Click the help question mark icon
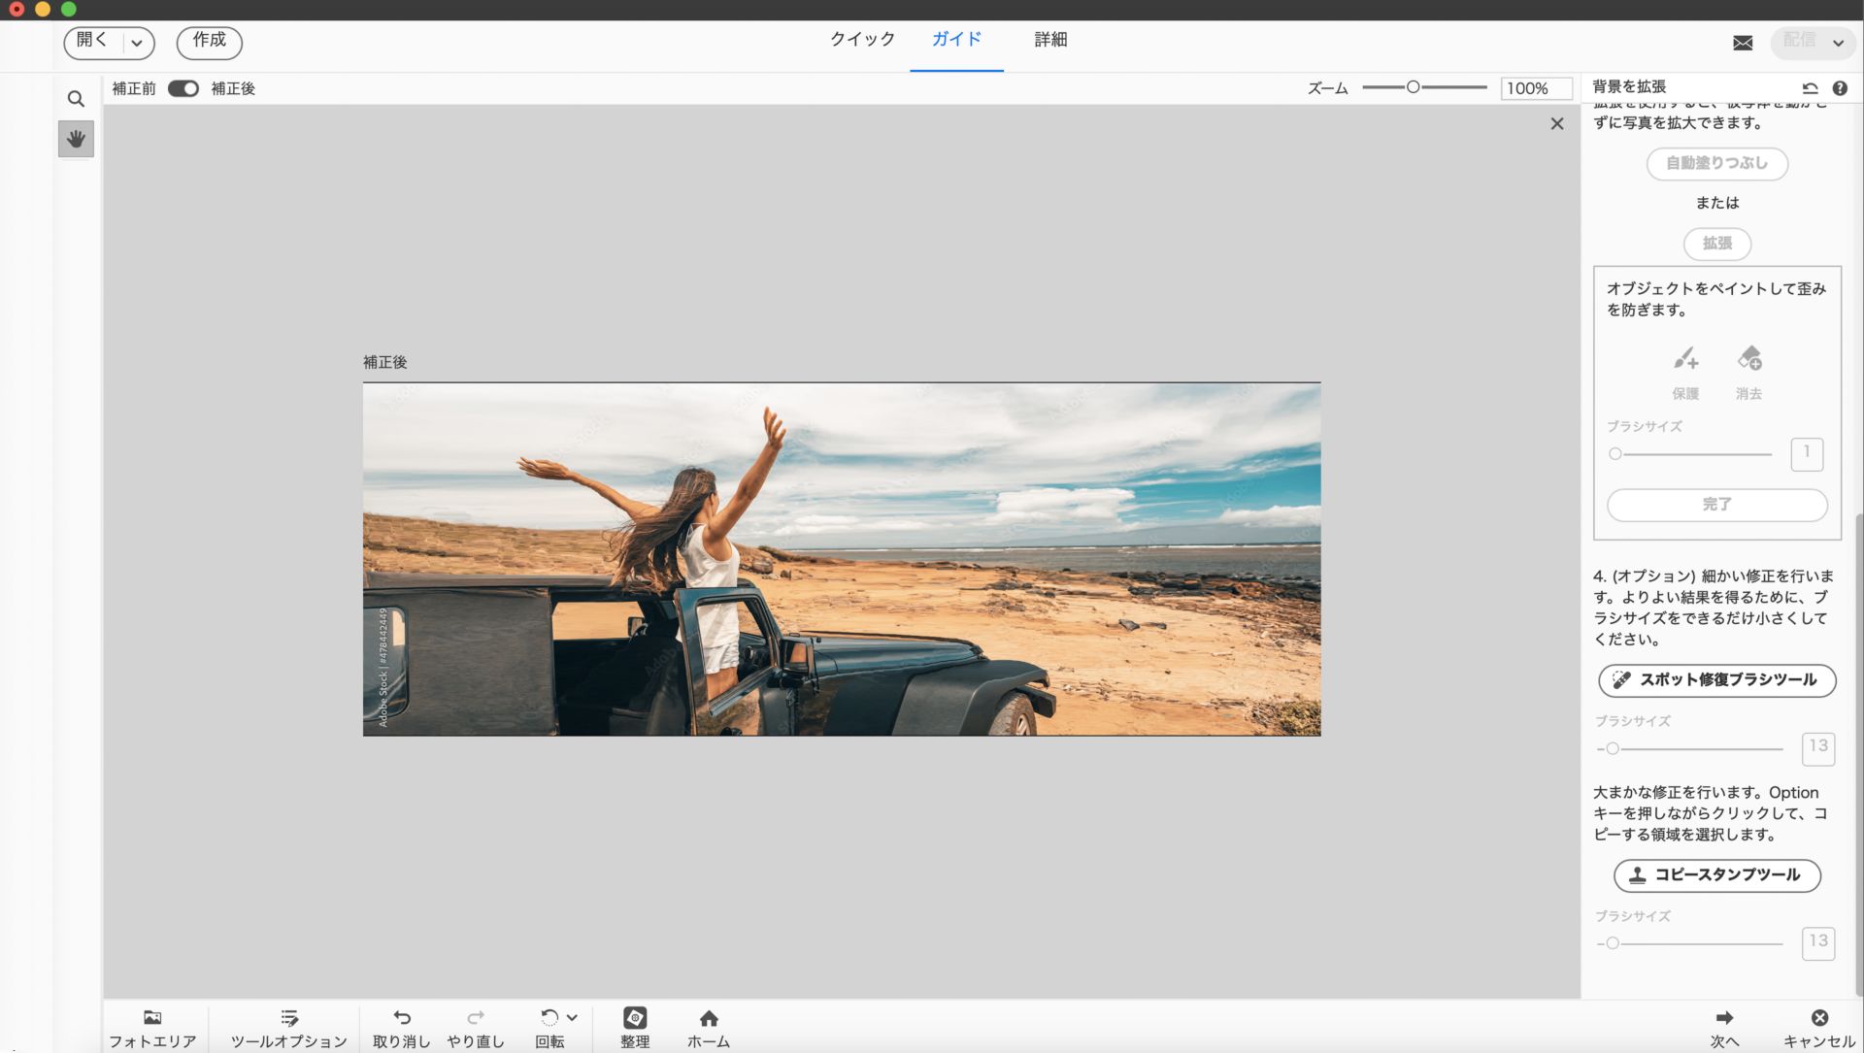This screenshot has width=1864, height=1053. point(1842,88)
